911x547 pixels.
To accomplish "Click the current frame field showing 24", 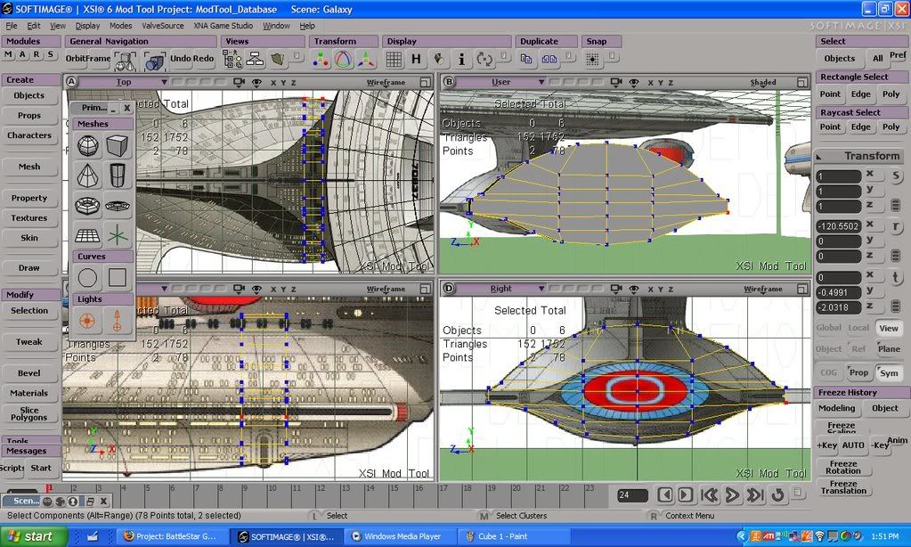I will pos(632,495).
